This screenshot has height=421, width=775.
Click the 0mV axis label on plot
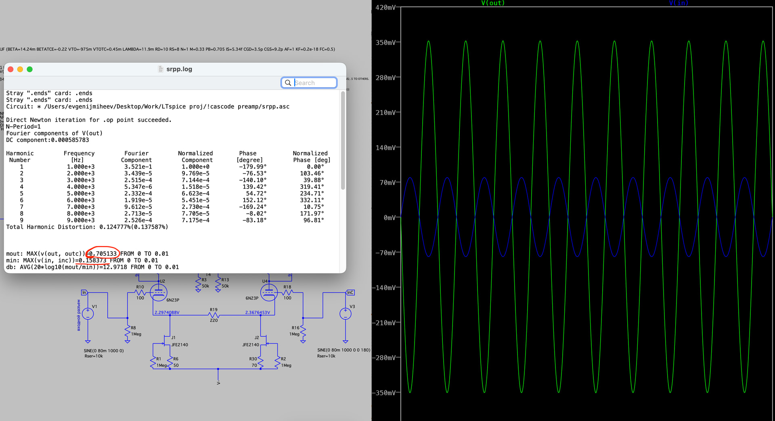[389, 218]
